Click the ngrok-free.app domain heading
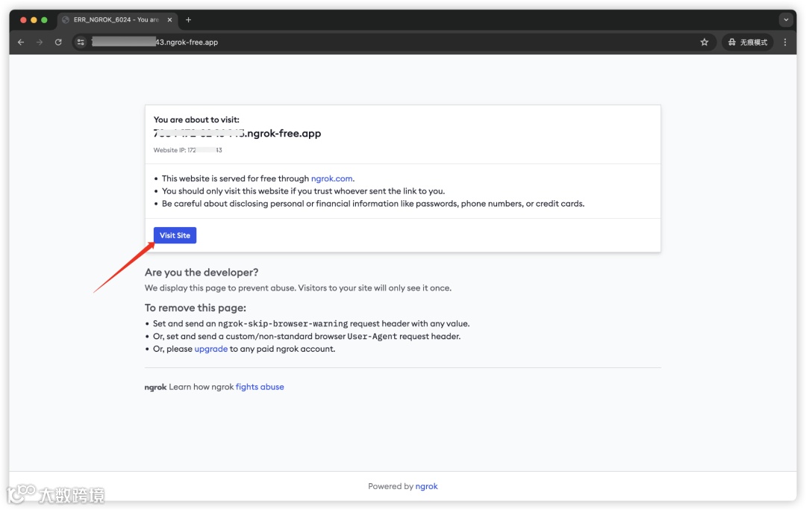 [237, 134]
